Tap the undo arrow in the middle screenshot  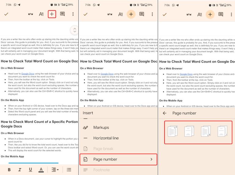click(x=110, y=14)
